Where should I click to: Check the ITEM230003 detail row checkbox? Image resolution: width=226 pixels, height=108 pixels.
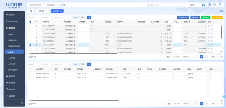tap(30, 74)
